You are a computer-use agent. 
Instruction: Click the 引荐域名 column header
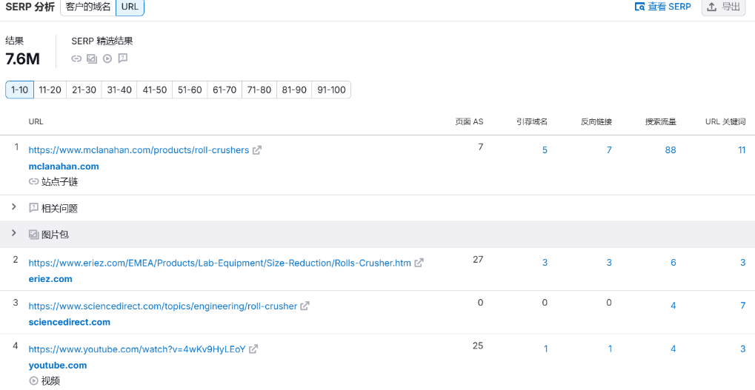(531, 121)
